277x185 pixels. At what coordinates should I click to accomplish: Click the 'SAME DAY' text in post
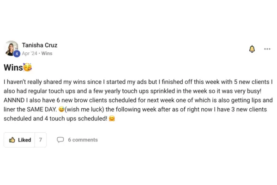(42, 110)
